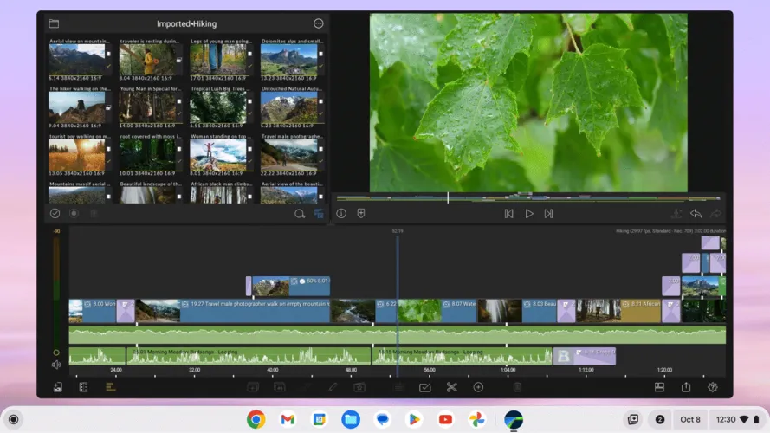Split the clip with the scissors tool

click(x=451, y=387)
